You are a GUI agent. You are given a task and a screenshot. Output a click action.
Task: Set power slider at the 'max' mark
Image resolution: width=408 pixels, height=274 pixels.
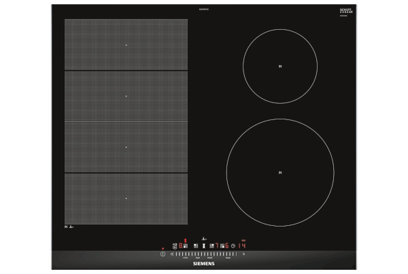(x=228, y=258)
